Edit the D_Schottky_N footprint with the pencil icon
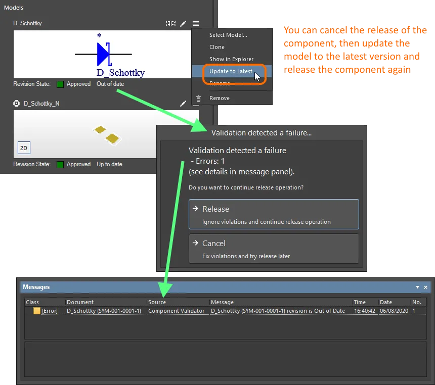 coord(183,103)
